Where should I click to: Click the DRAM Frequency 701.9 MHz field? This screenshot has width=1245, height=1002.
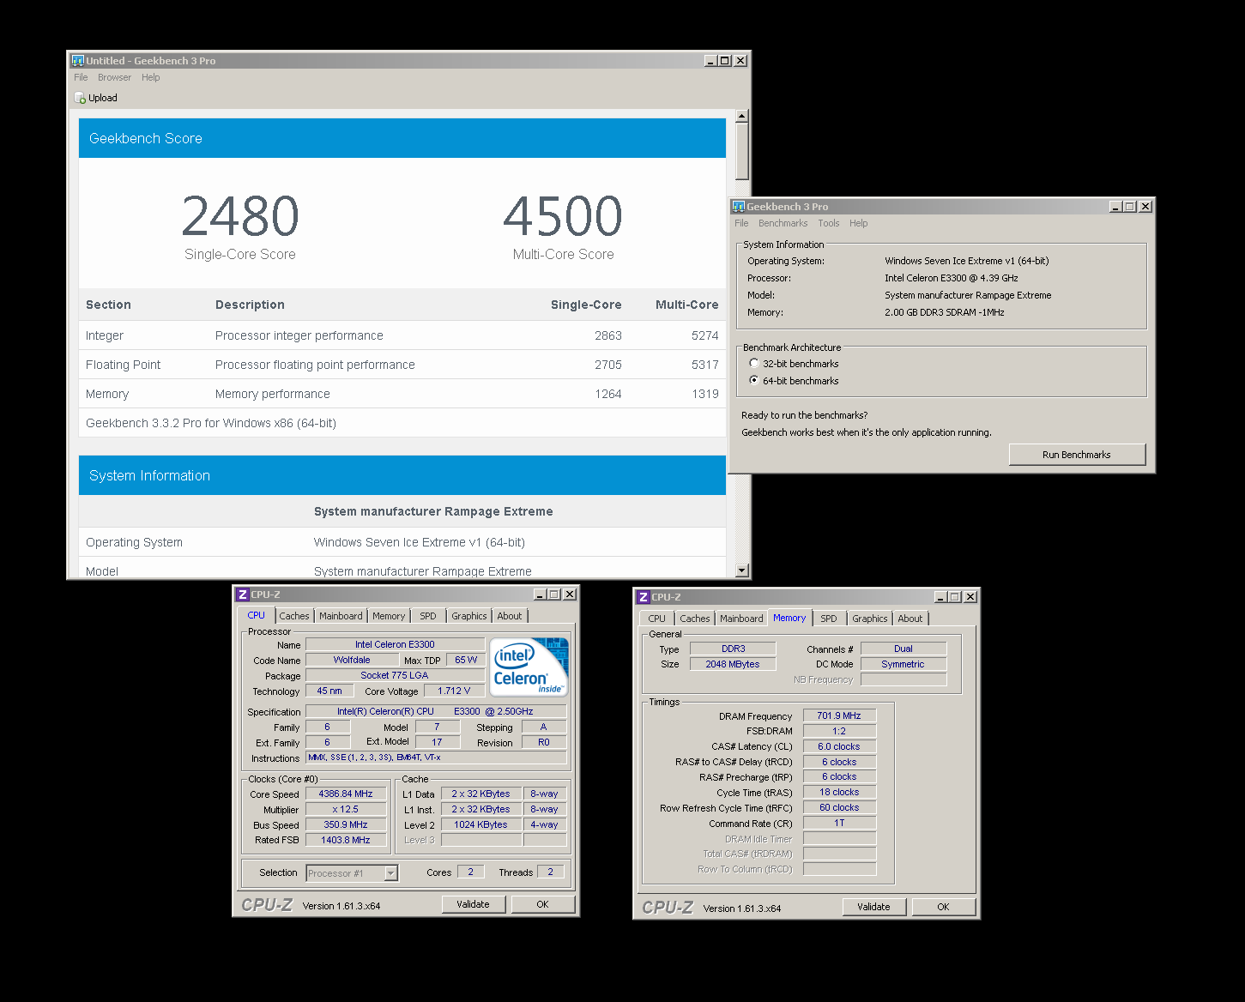click(x=839, y=715)
